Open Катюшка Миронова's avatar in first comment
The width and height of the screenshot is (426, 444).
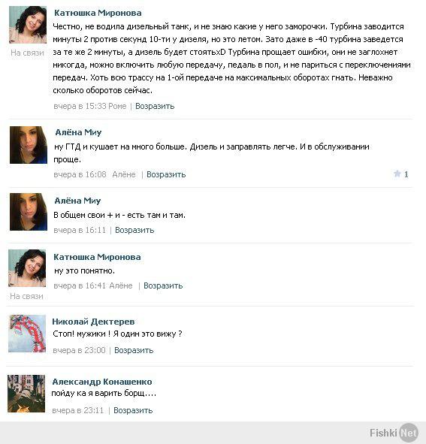click(28, 25)
